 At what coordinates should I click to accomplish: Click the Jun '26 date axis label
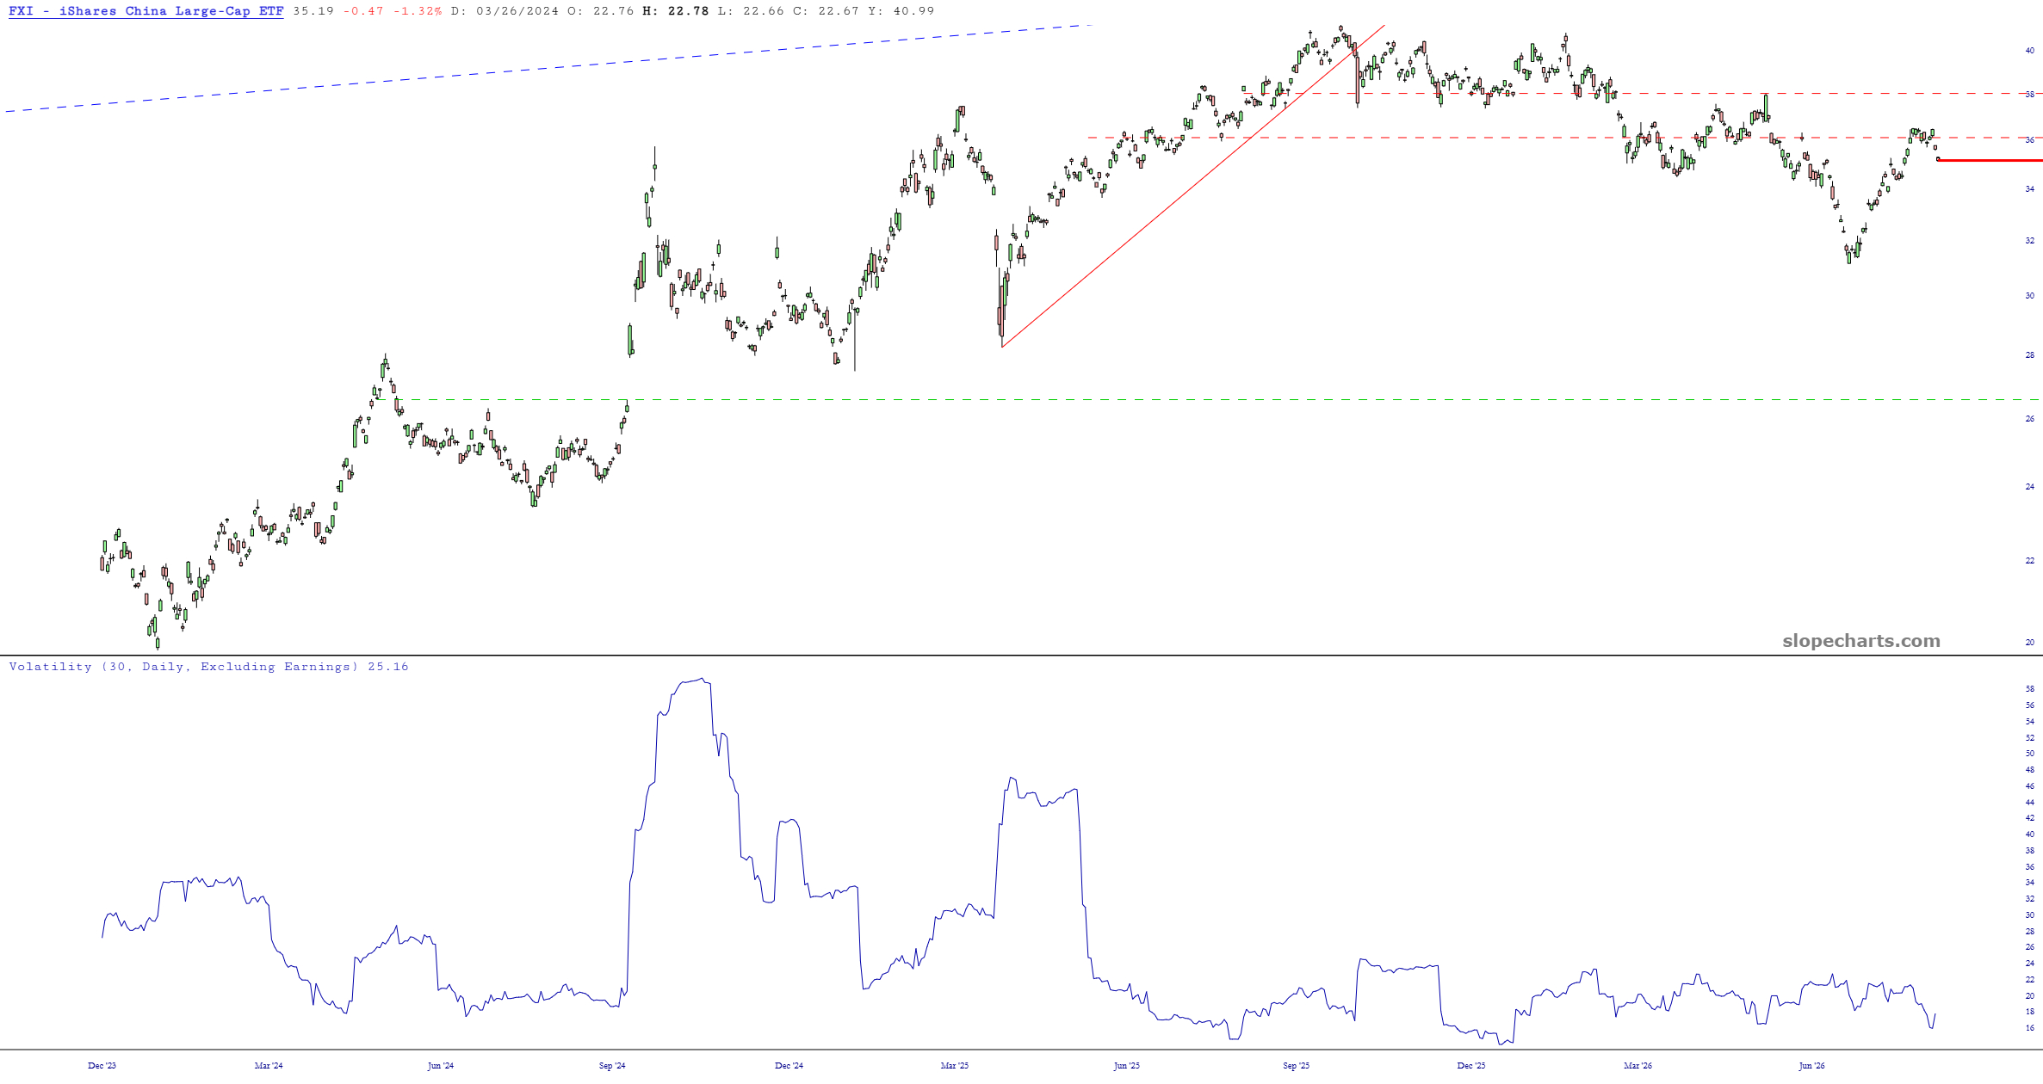click(x=1811, y=1066)
